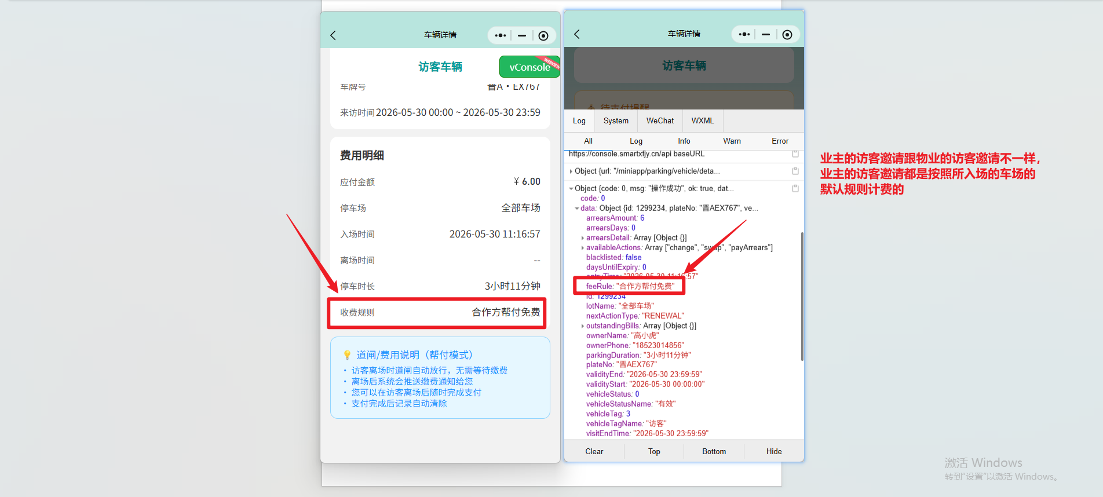Open more-options dots in left window capsule

[x=501, y=35]
